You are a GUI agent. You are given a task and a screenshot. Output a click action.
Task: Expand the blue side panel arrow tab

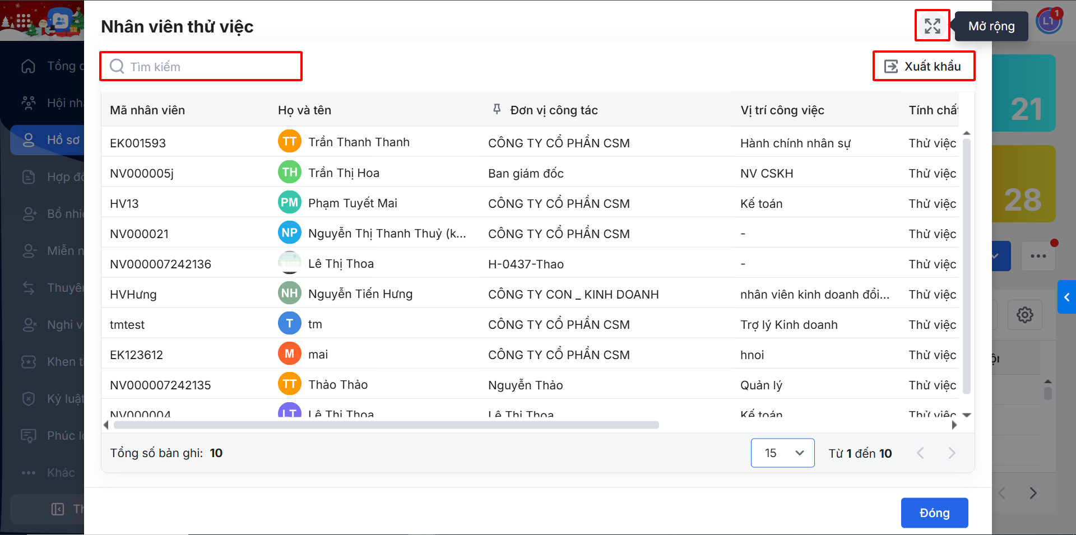click(x=1067, y=297)
